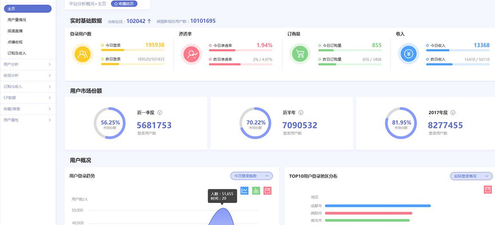Open the 今日登录趋势 dropdown

[x=251, y=176]
